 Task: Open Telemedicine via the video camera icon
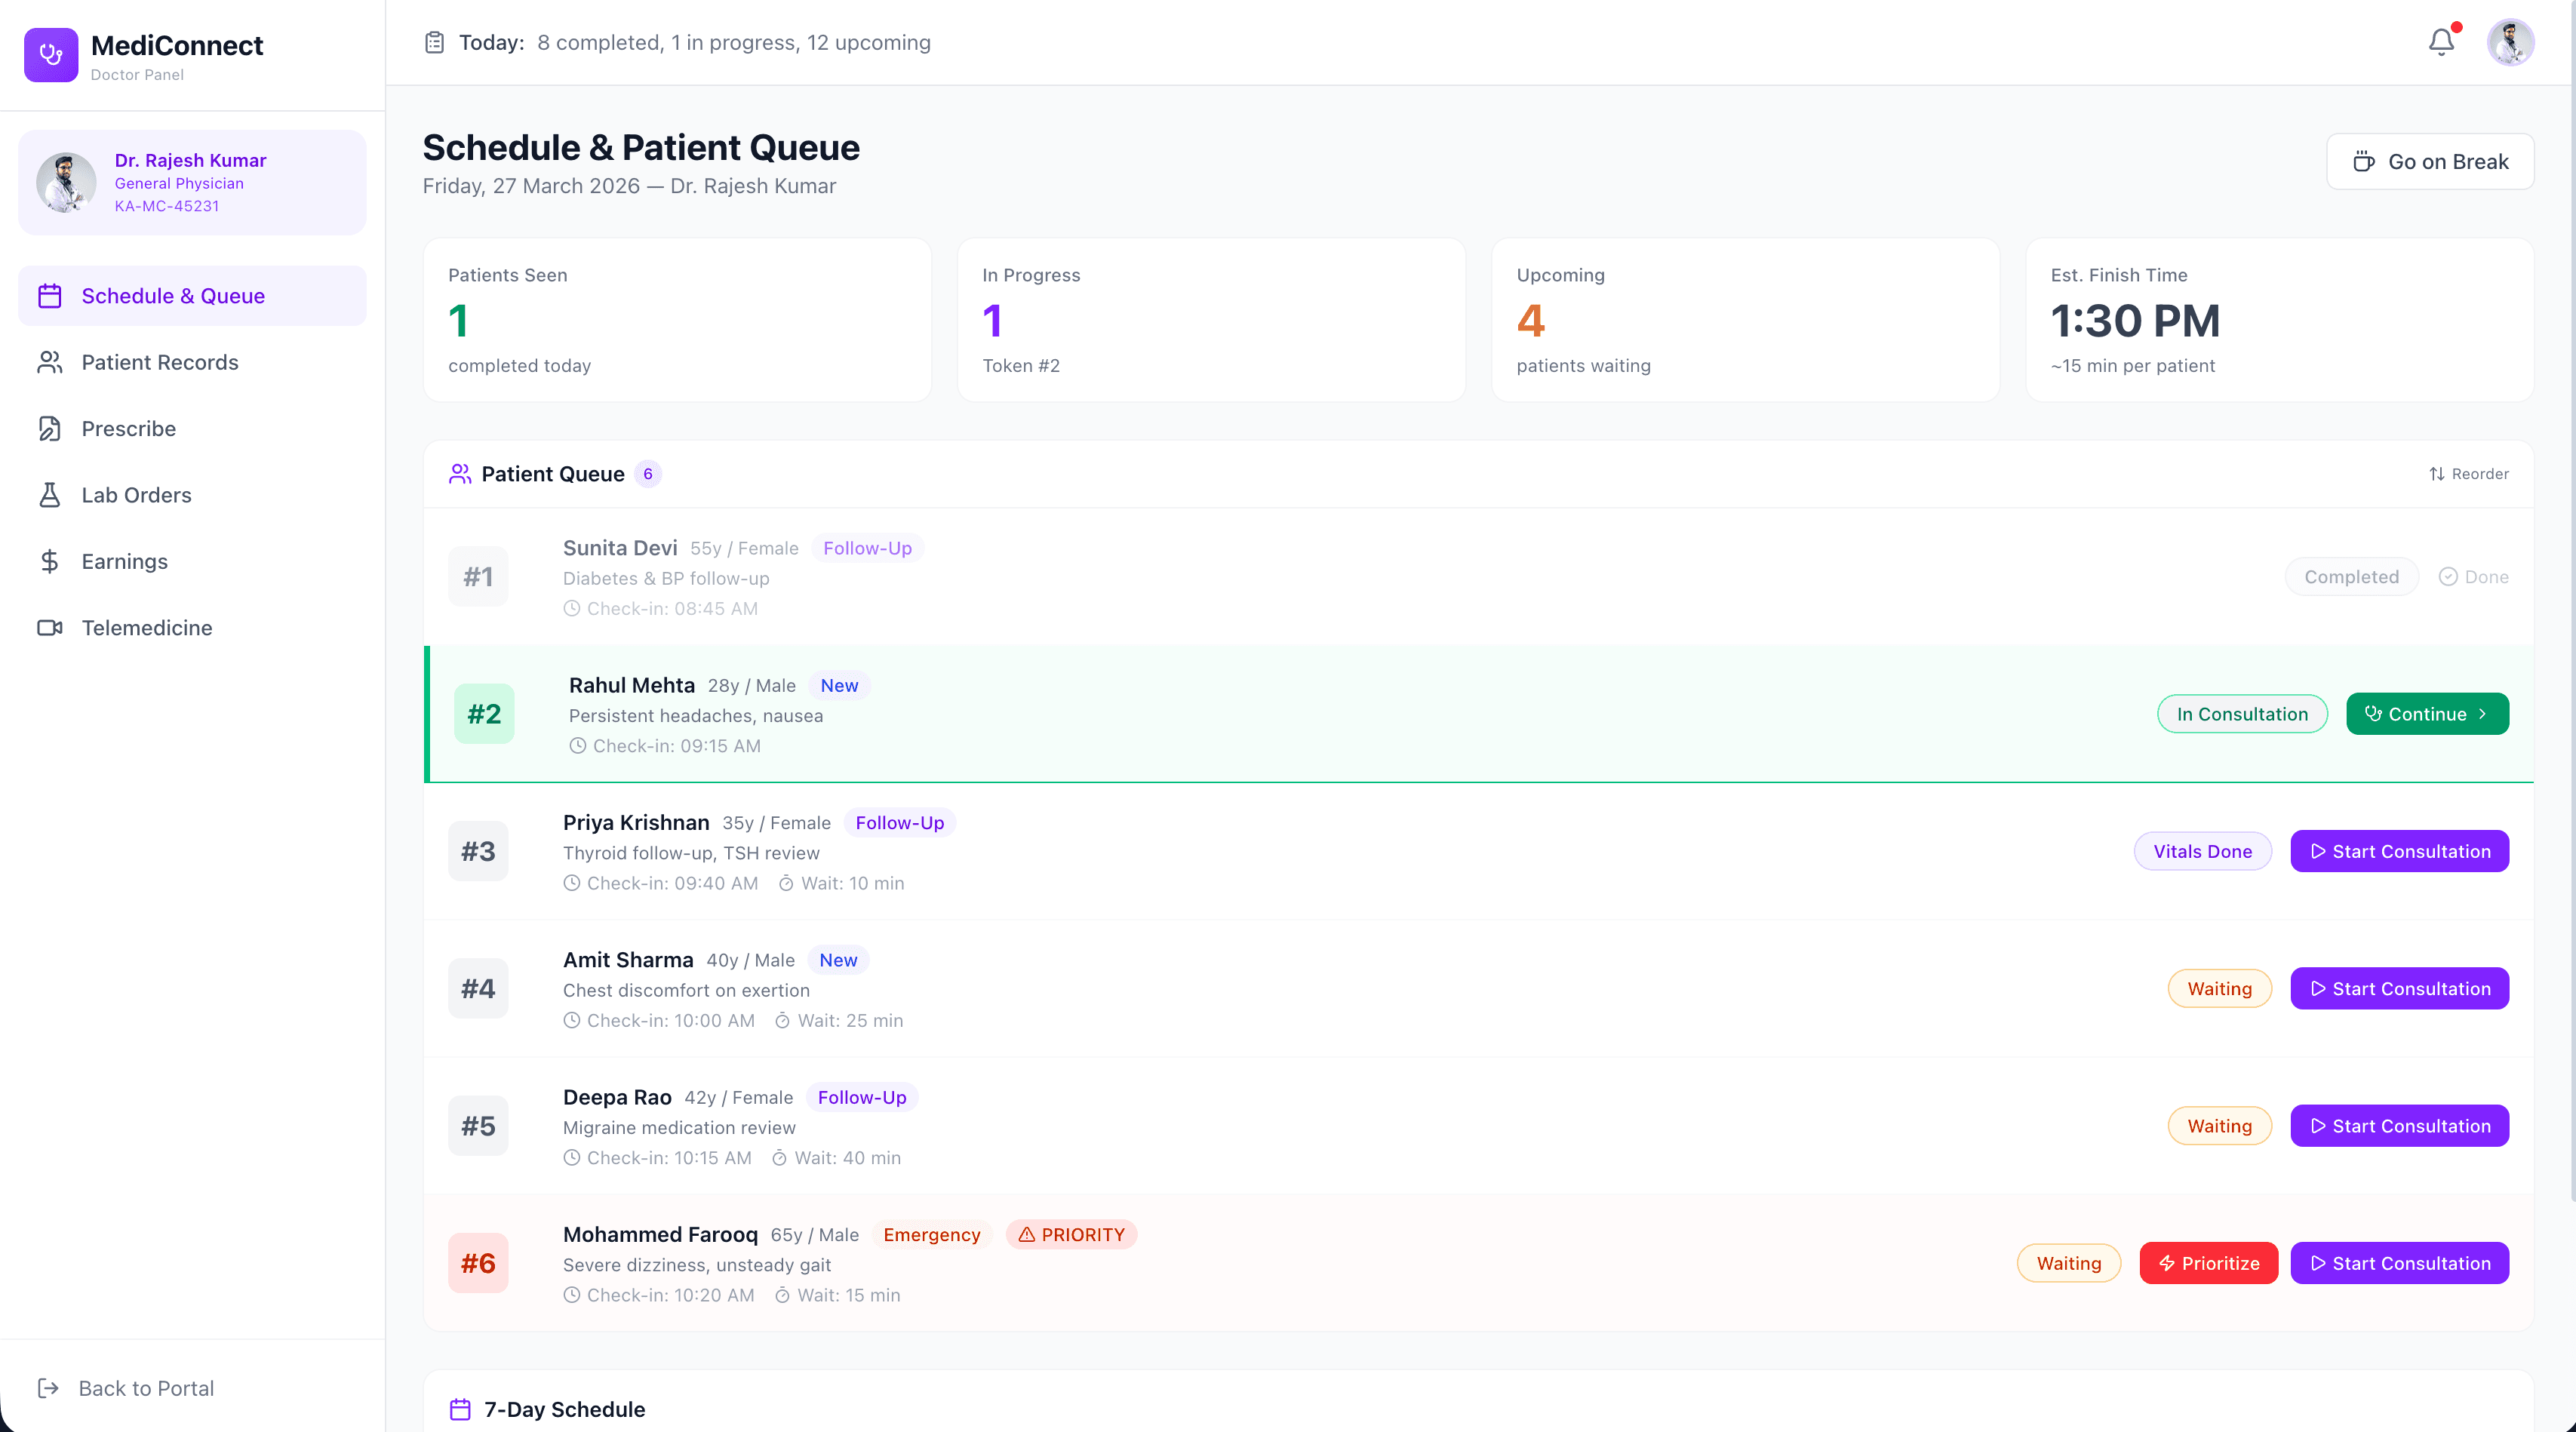[50, 628]
